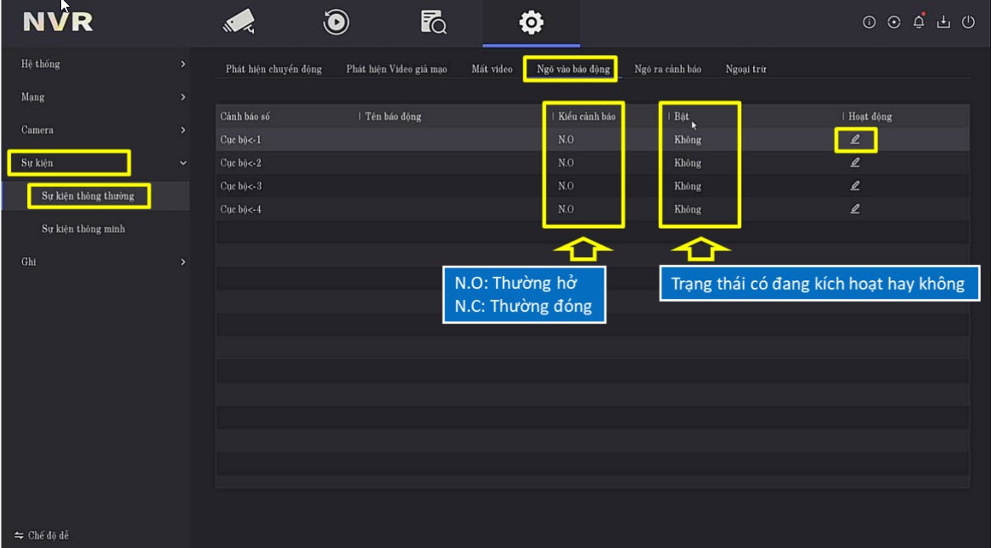Edit alarm input Cục bộ<-1
Image resolution: width=991 pixels, height=548 pixels.
(x=854, y=139)
